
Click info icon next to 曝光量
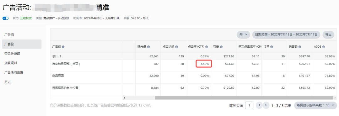pyautogui.click(x=149, y=47)
